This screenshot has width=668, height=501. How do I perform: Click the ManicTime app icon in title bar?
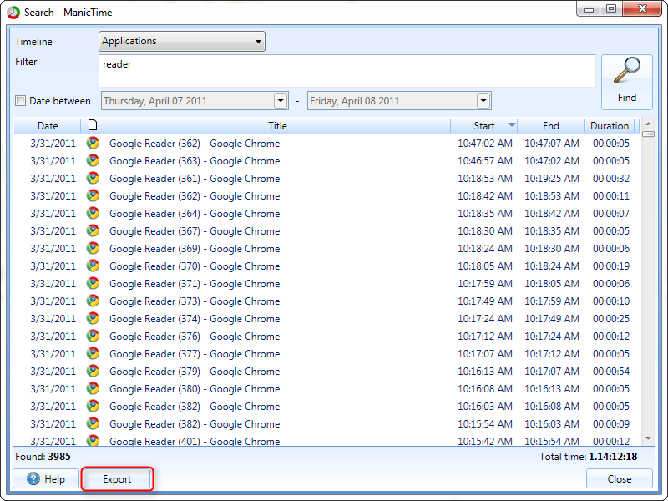(13, 10)
